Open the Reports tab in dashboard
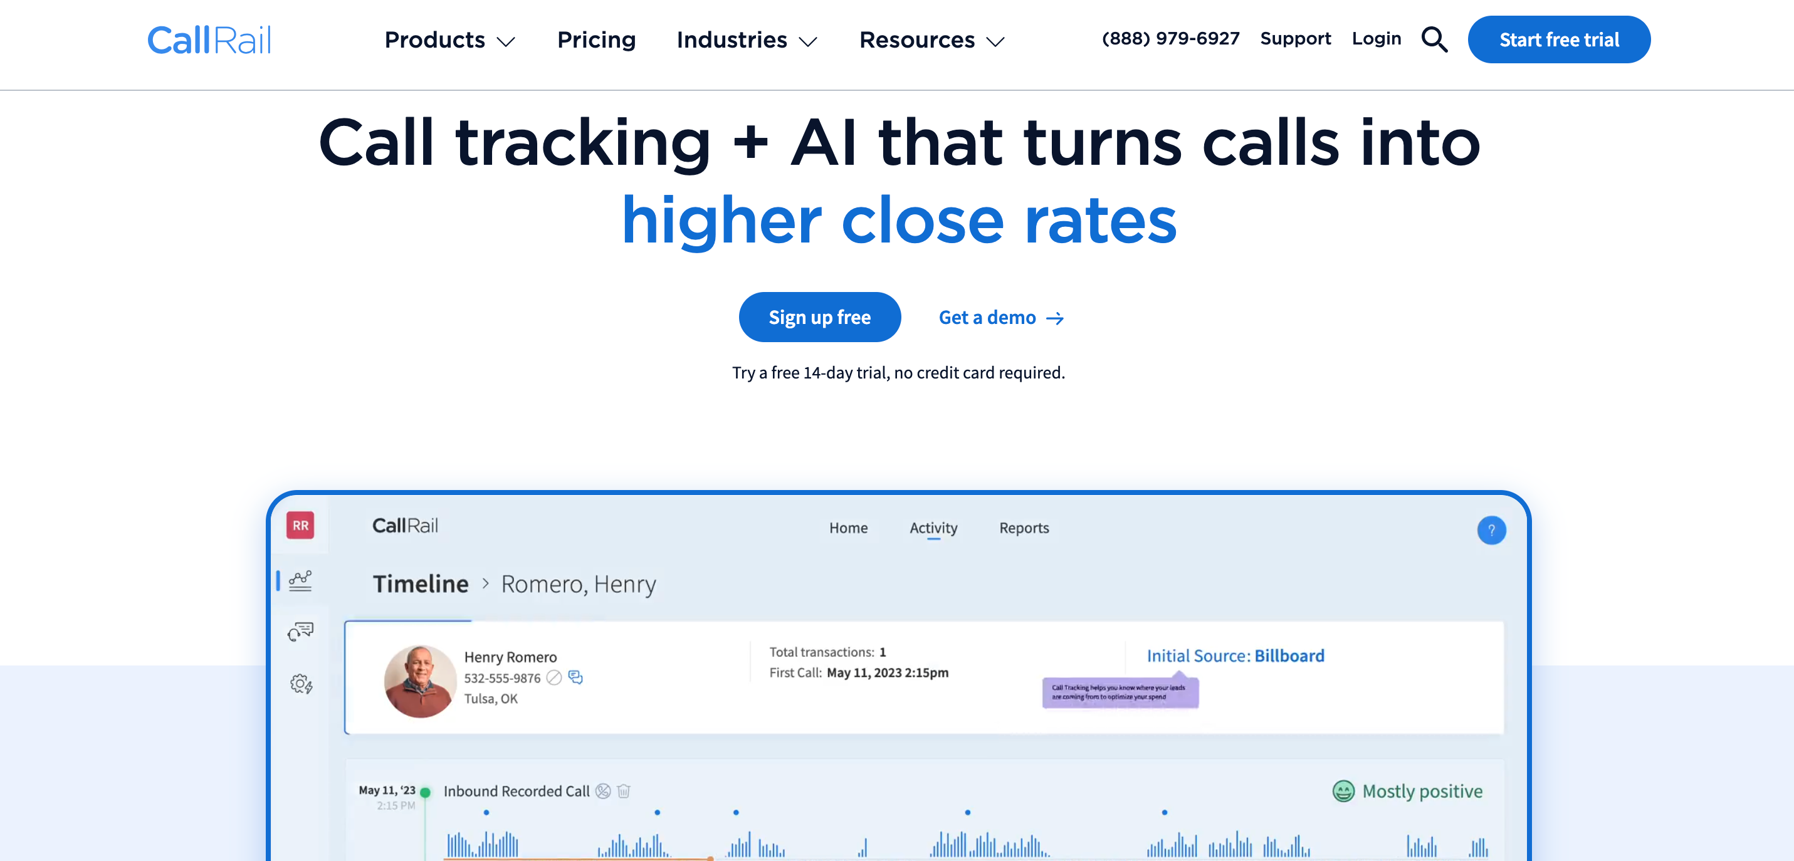The image size is (1794, 861). [x=1023, y=528]
